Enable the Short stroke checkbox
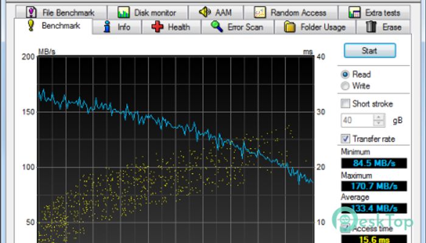The height and width of the screenshot is (243, 426). click(345, 103)
